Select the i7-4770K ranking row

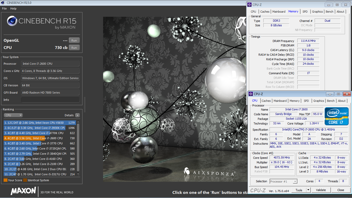pos(40,133)
